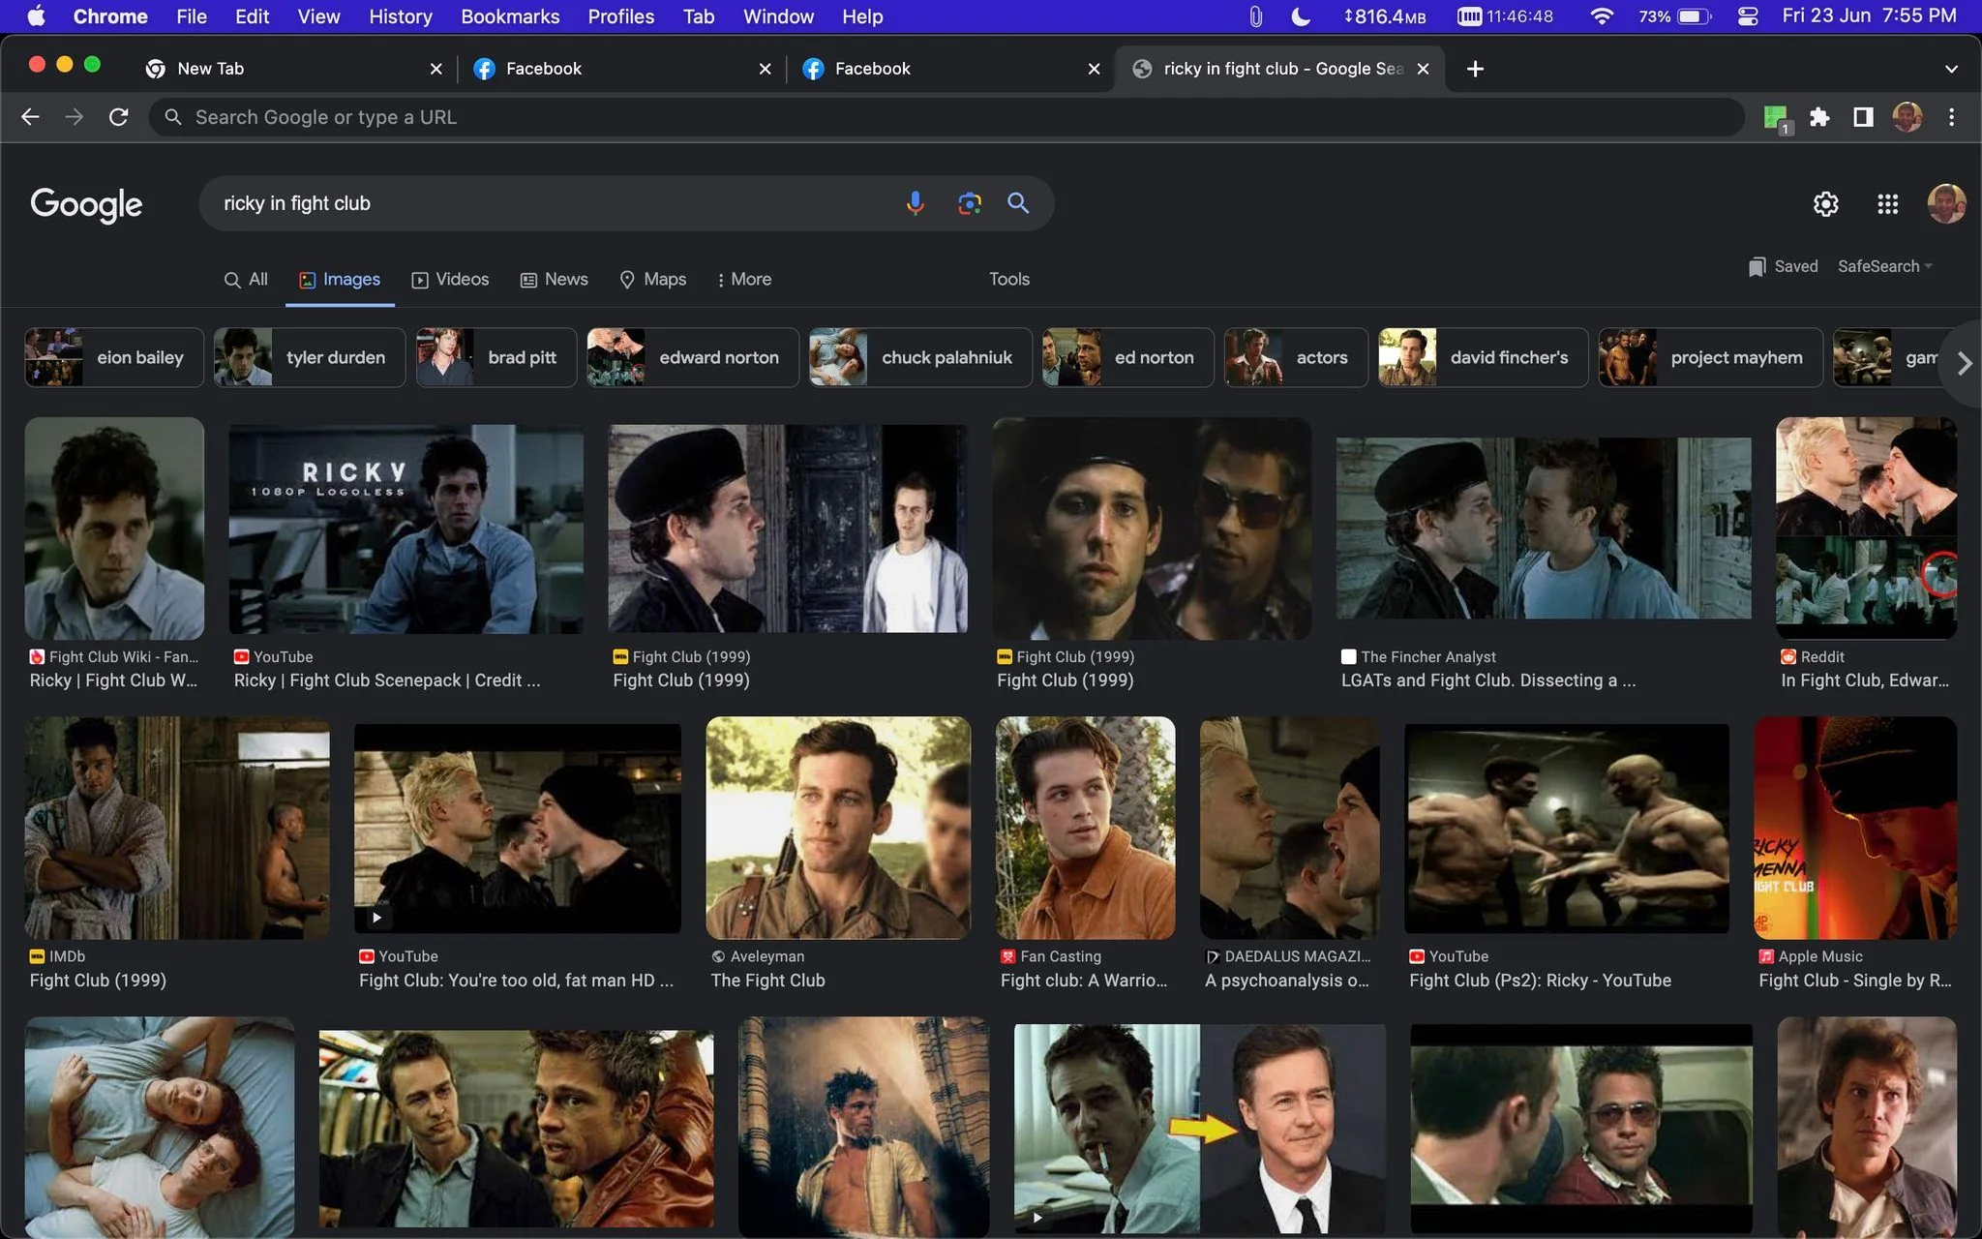This screenshot has width=1982, height=1239.
Task: Open the Google apps grid
Action: tap(1887, 204)
